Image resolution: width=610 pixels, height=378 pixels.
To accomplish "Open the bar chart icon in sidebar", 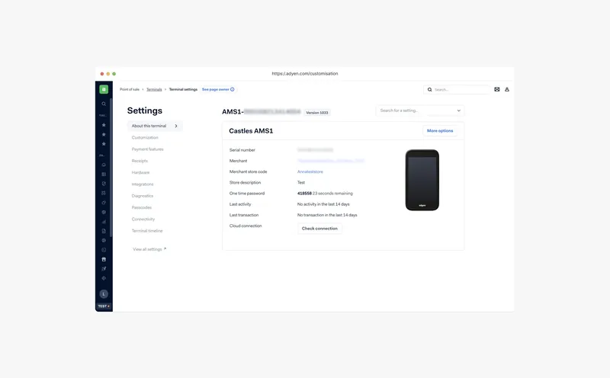I will [x=104, y=222].
